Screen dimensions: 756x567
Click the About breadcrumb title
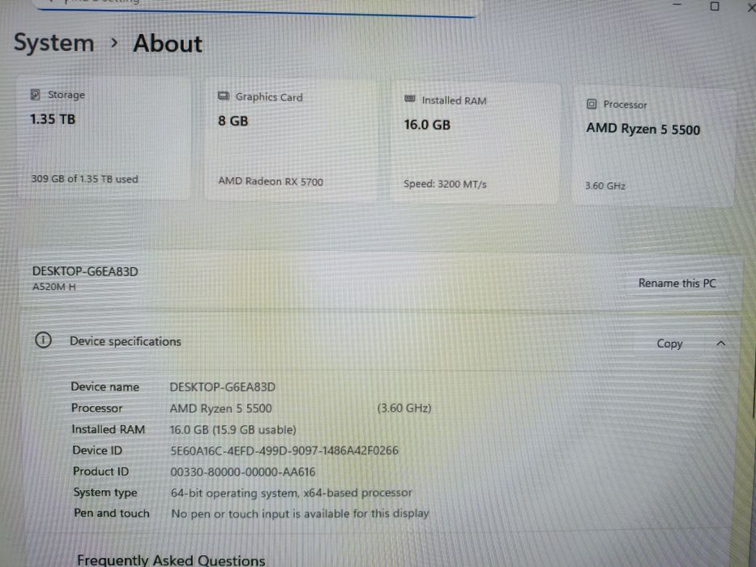coord(168,44)
